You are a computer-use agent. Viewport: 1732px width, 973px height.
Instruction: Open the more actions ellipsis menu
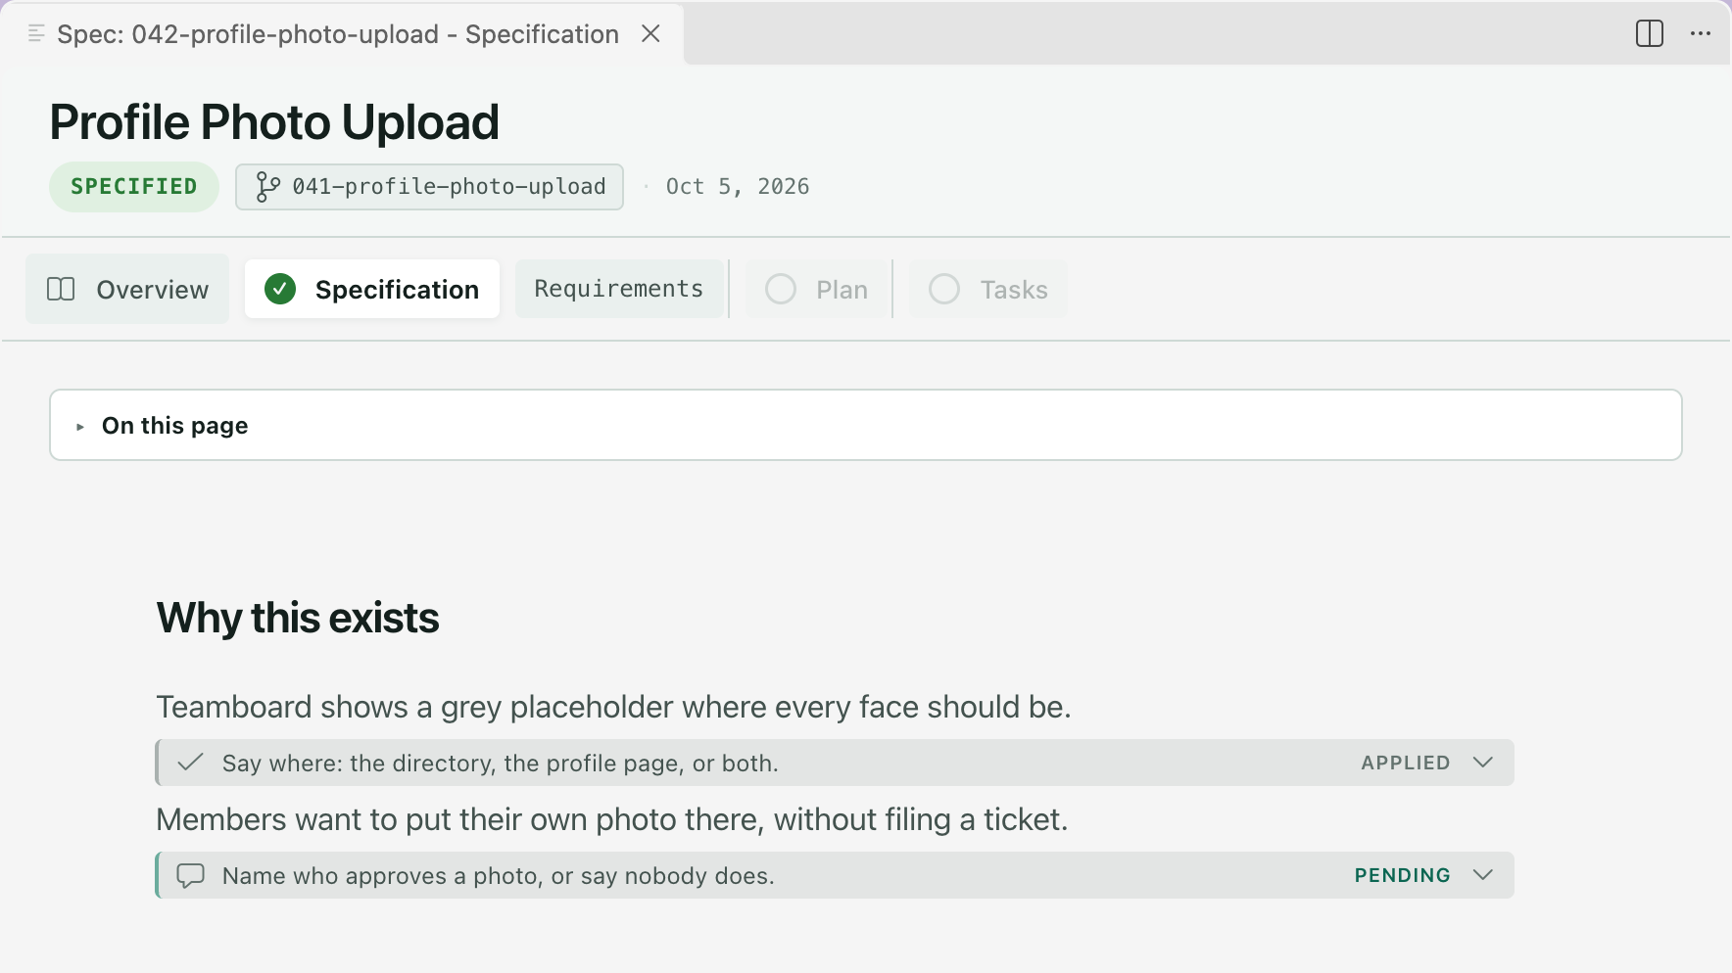tap(1701, 33)
